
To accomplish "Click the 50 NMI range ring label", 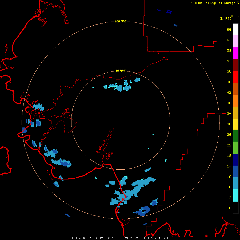I will (121, 71).
